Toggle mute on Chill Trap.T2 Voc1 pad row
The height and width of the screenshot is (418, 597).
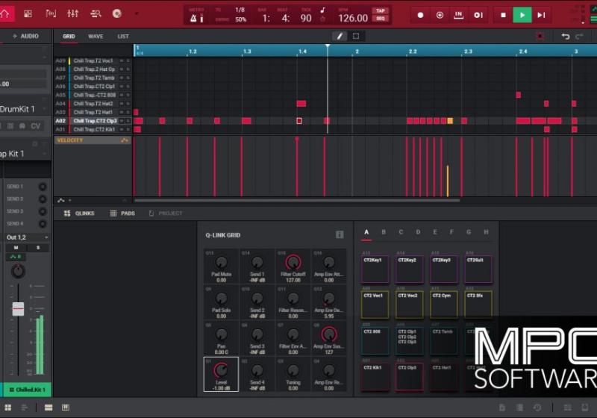click(122, 60)
